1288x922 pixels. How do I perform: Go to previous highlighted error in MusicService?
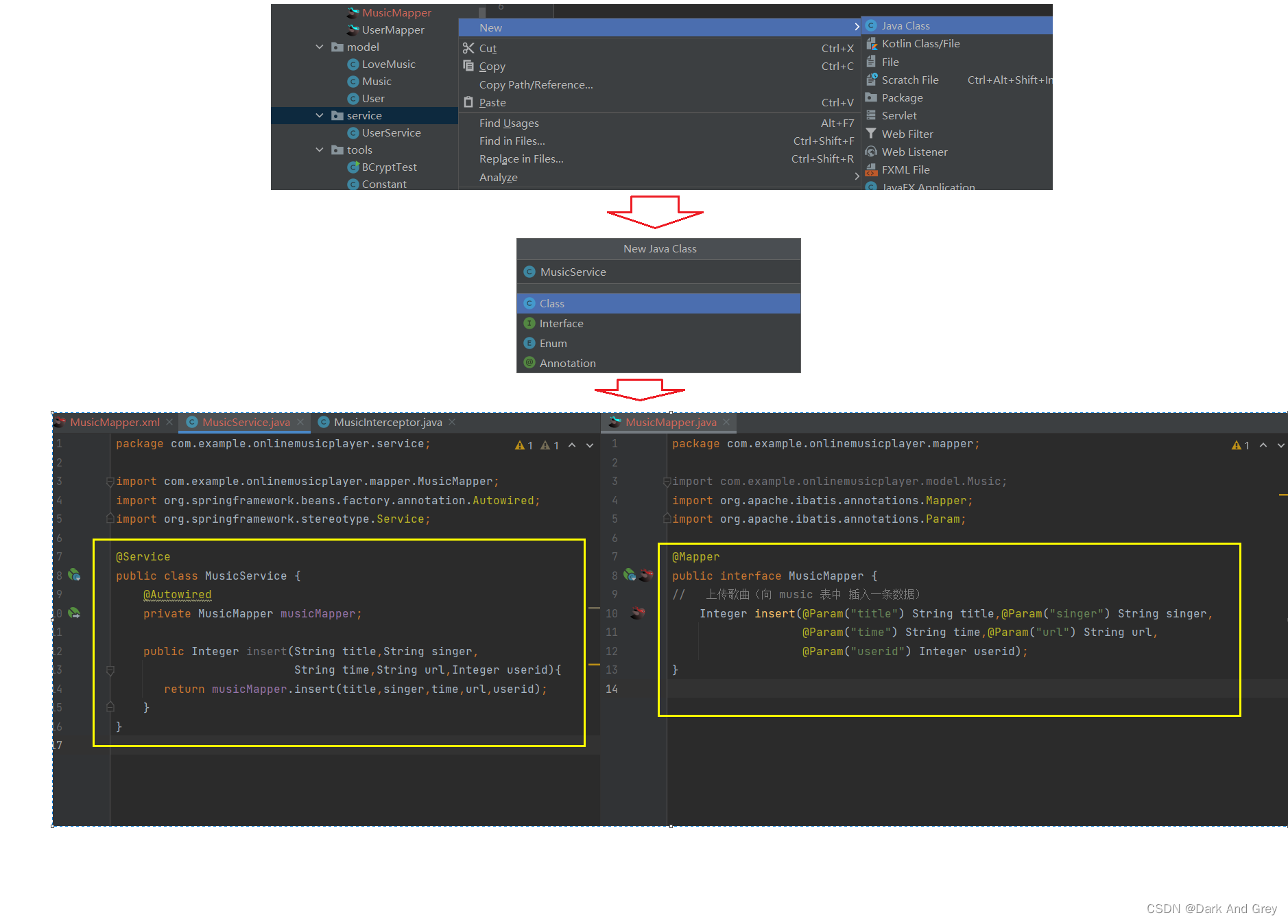(x=572, y=445)
